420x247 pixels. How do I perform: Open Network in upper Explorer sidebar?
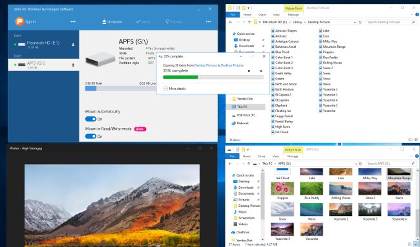240,124
